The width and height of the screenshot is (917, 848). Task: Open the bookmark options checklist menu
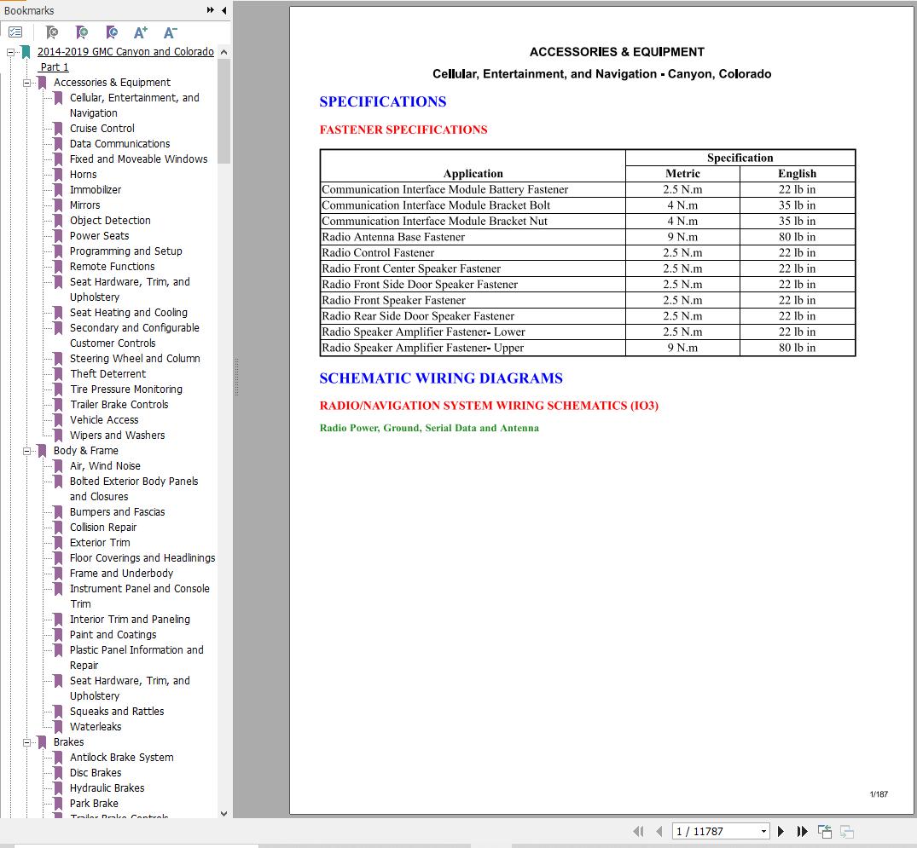(16, 32)
